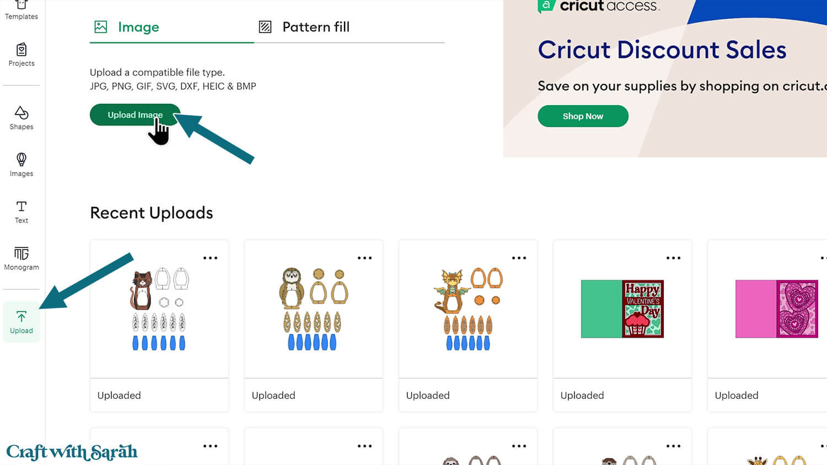This screenshot has height=465, width=827.
Task: Select the dragon craft upload thumbnail
Action: (468, 309)
